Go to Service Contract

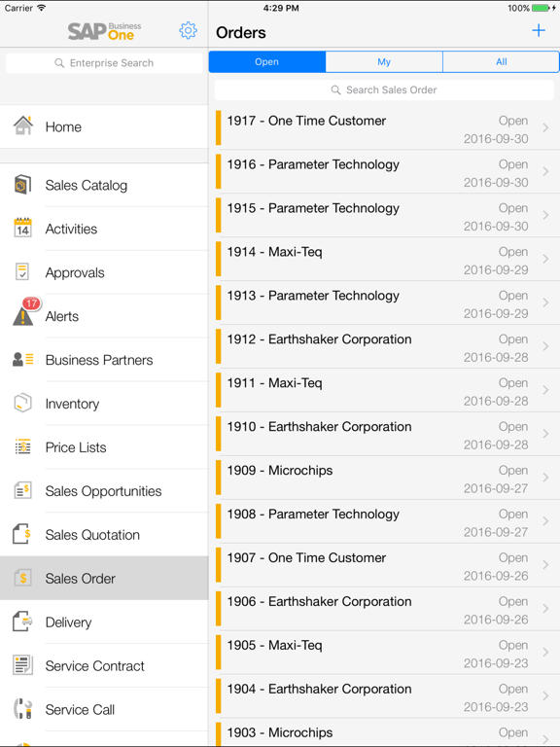pos(104,665)
